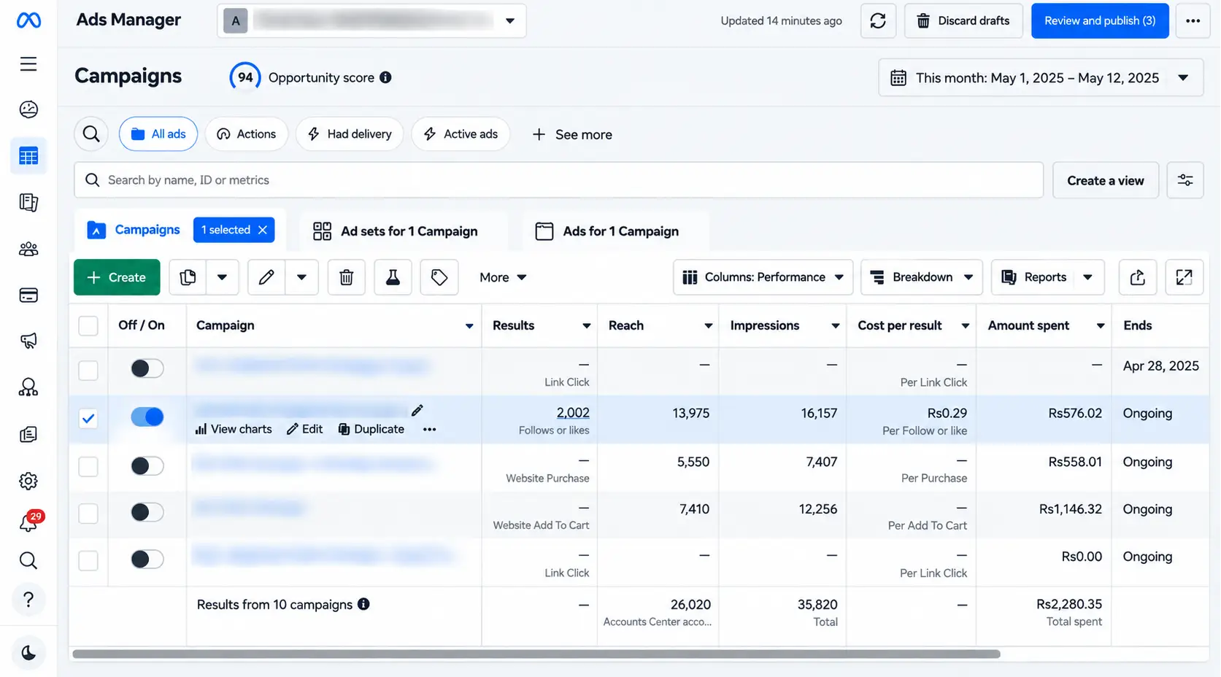Screen dimensions: 1221x677
Task: Switch to Ads for 1 Campaign tab
Action: 607,231
